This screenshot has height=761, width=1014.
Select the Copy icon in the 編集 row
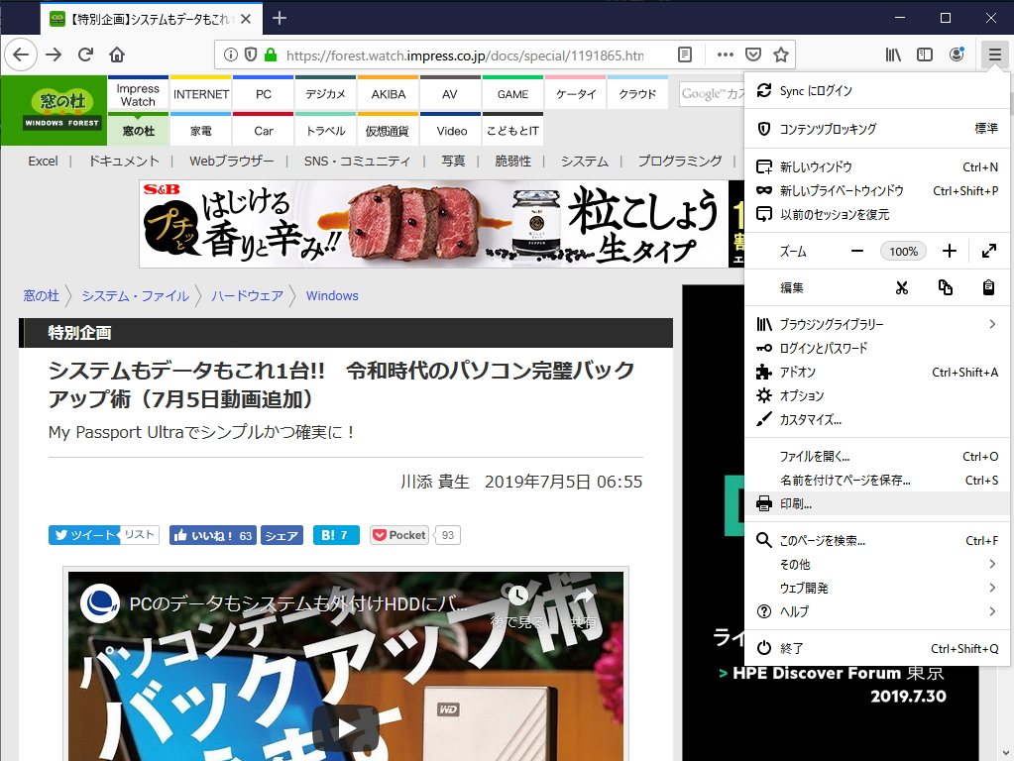(945, 287)
